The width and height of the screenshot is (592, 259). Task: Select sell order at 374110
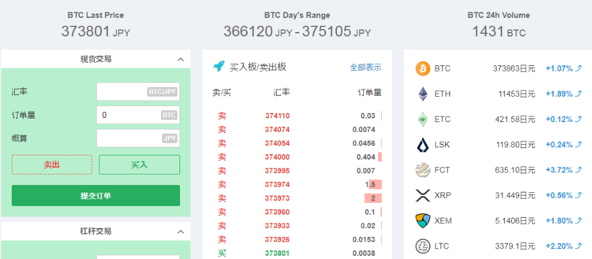tap(297, 116)
